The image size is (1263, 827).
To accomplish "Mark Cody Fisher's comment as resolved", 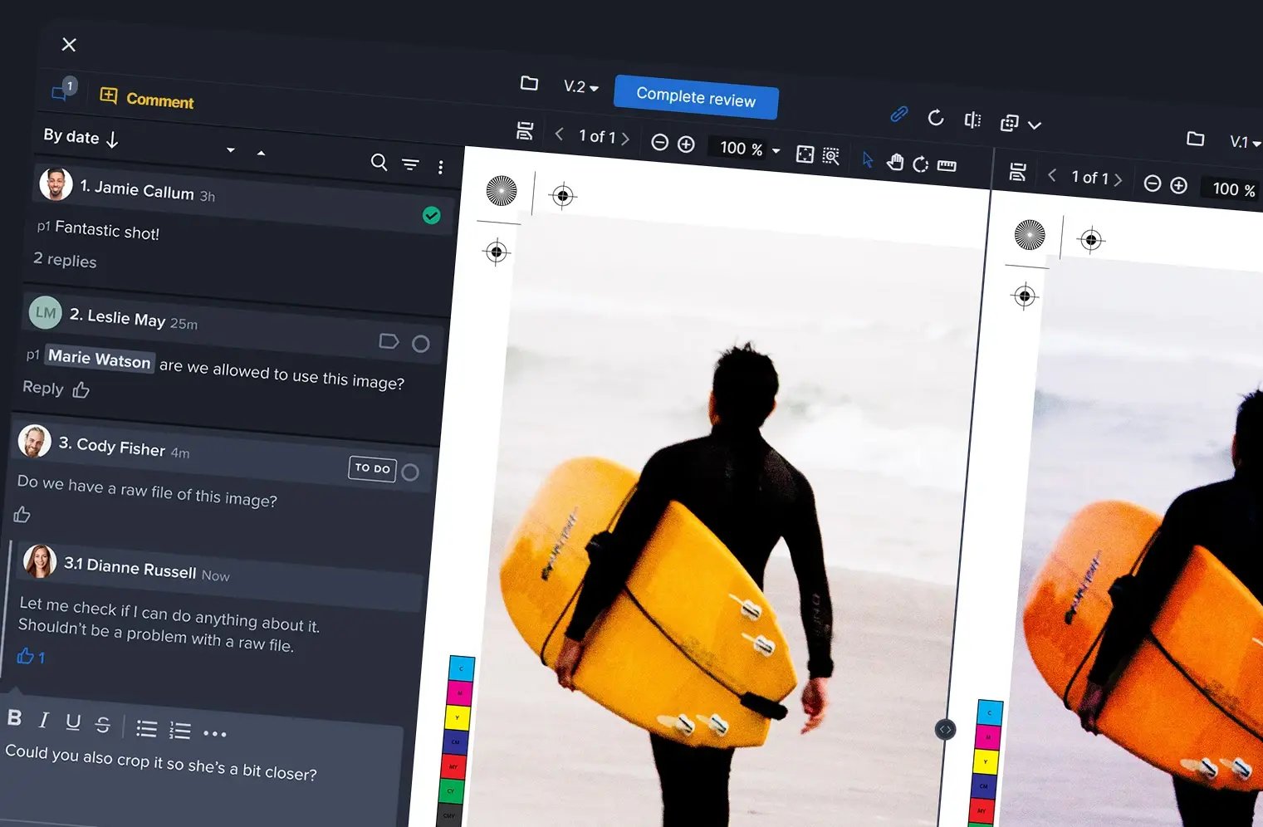I will 410,472.
